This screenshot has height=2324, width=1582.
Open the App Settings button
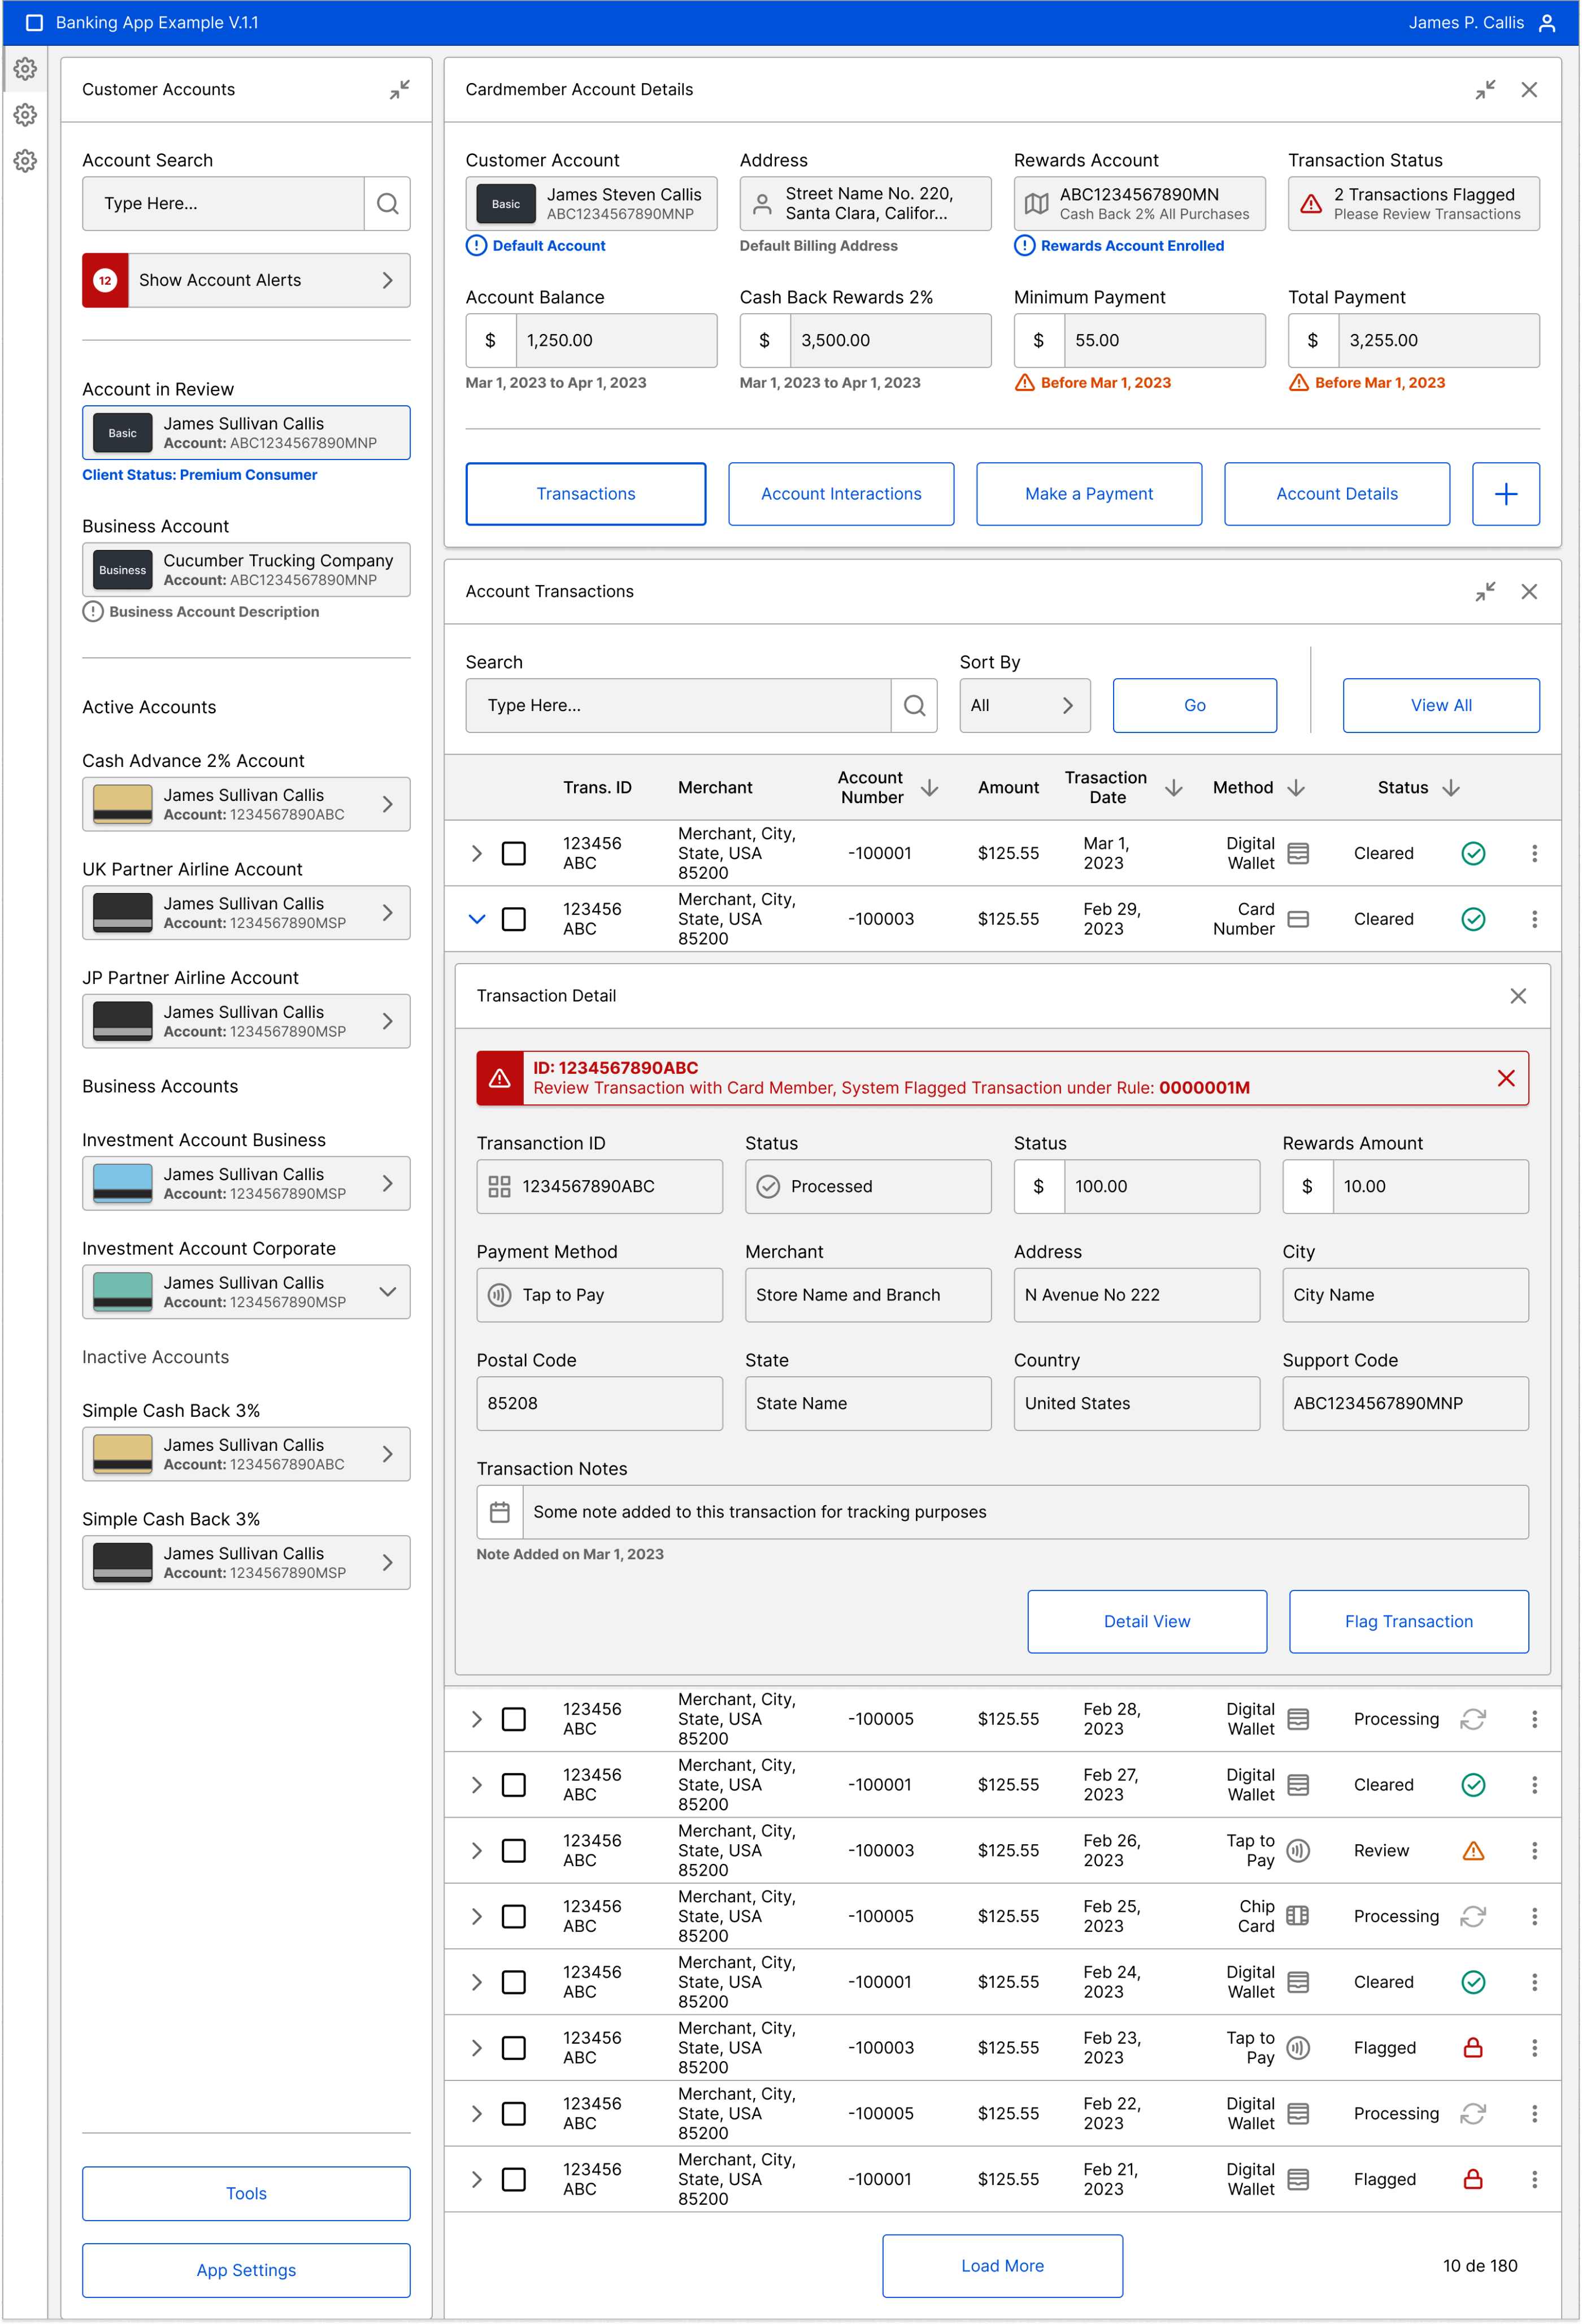pyautogui.click(x=246, y=2271)
